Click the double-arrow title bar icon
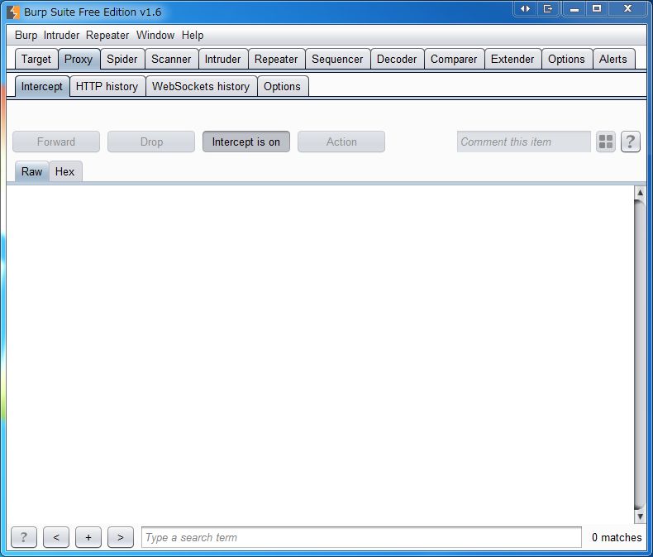Image resolution: width=653 pixels, height=557 pixels. [525, 8]
